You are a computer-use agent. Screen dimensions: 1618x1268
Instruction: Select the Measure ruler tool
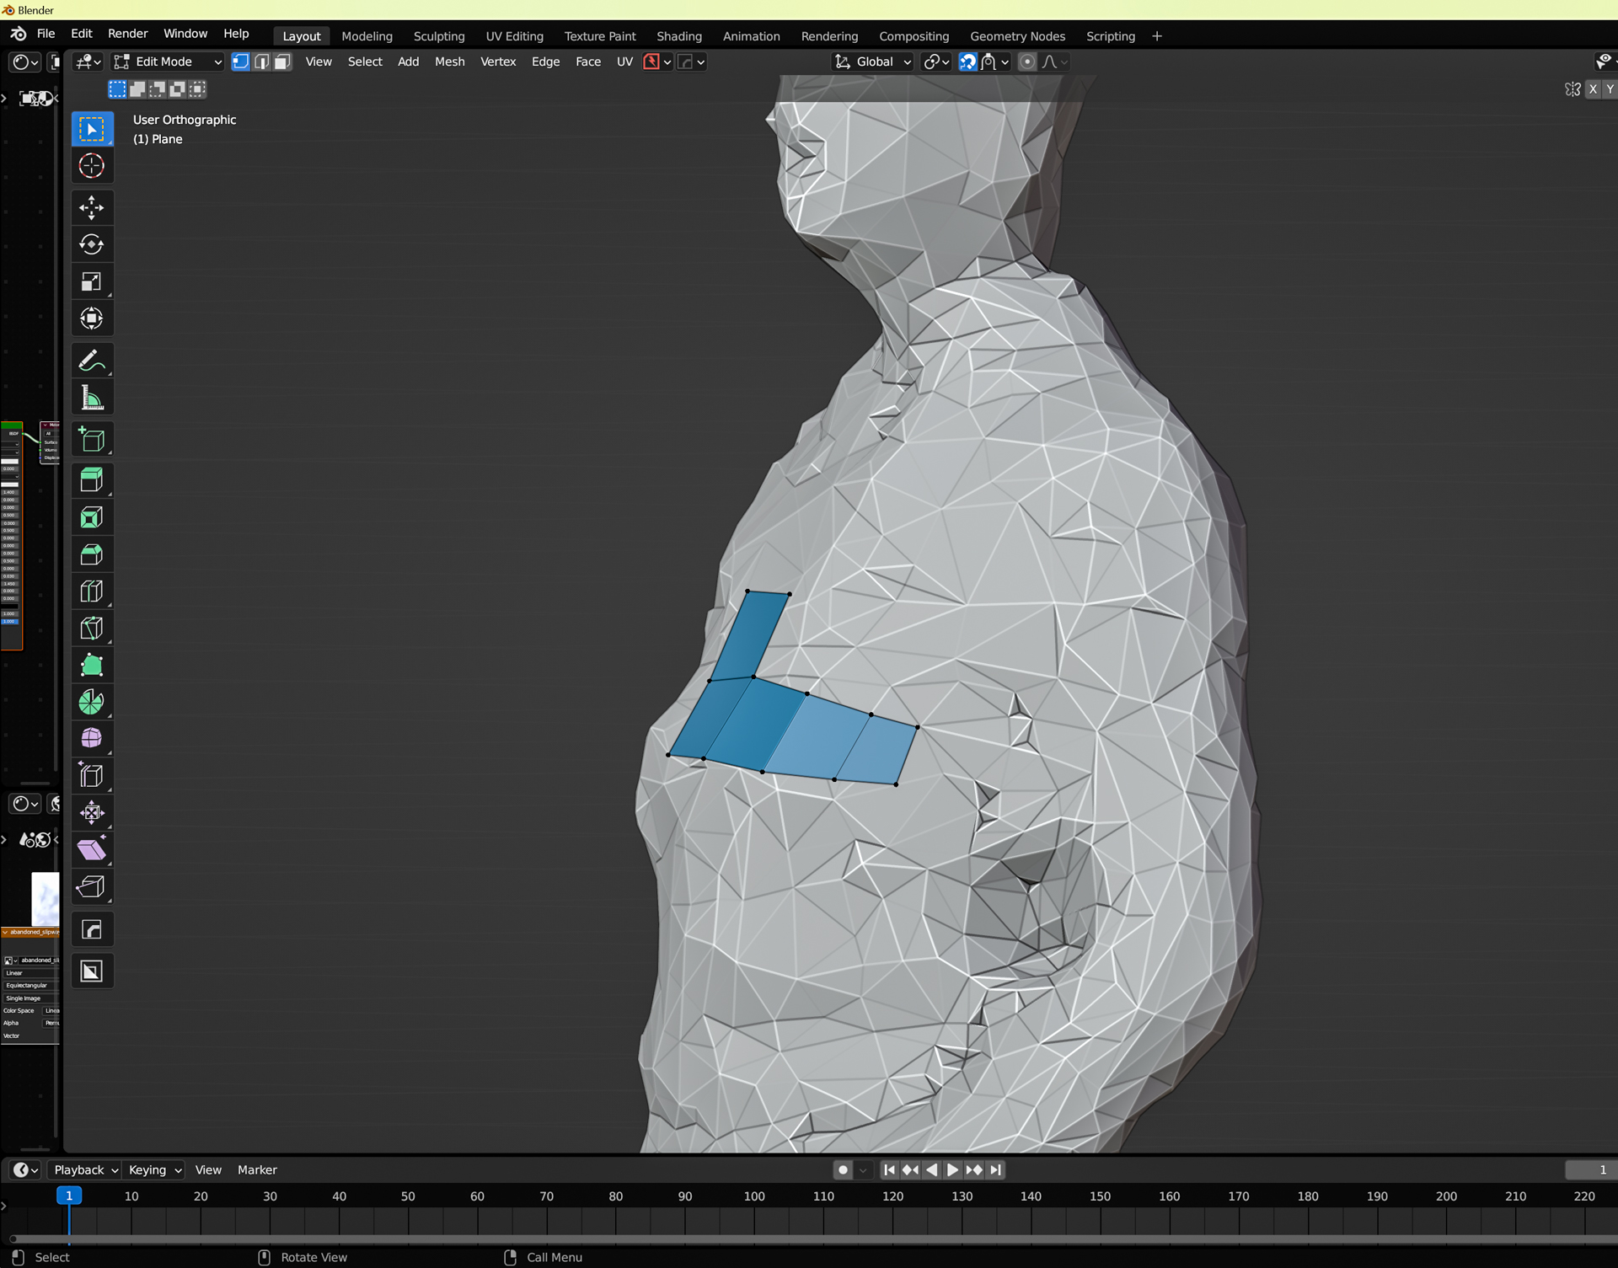(x=92, y=398)
